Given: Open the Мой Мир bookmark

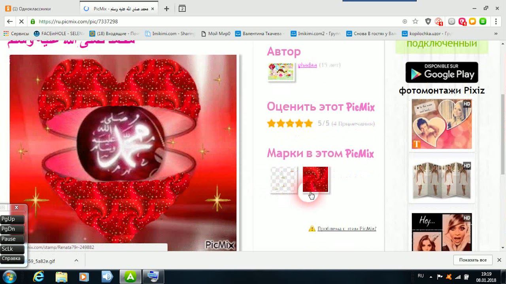Looking at the screenshot, I should point(216,34).
